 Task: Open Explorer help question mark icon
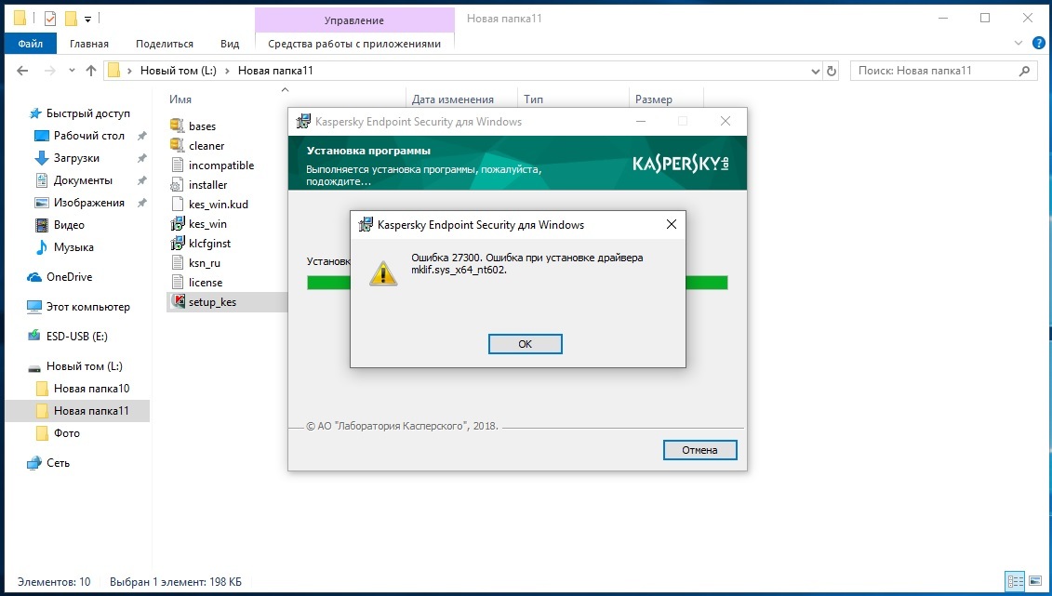[x=1037, y=44]
